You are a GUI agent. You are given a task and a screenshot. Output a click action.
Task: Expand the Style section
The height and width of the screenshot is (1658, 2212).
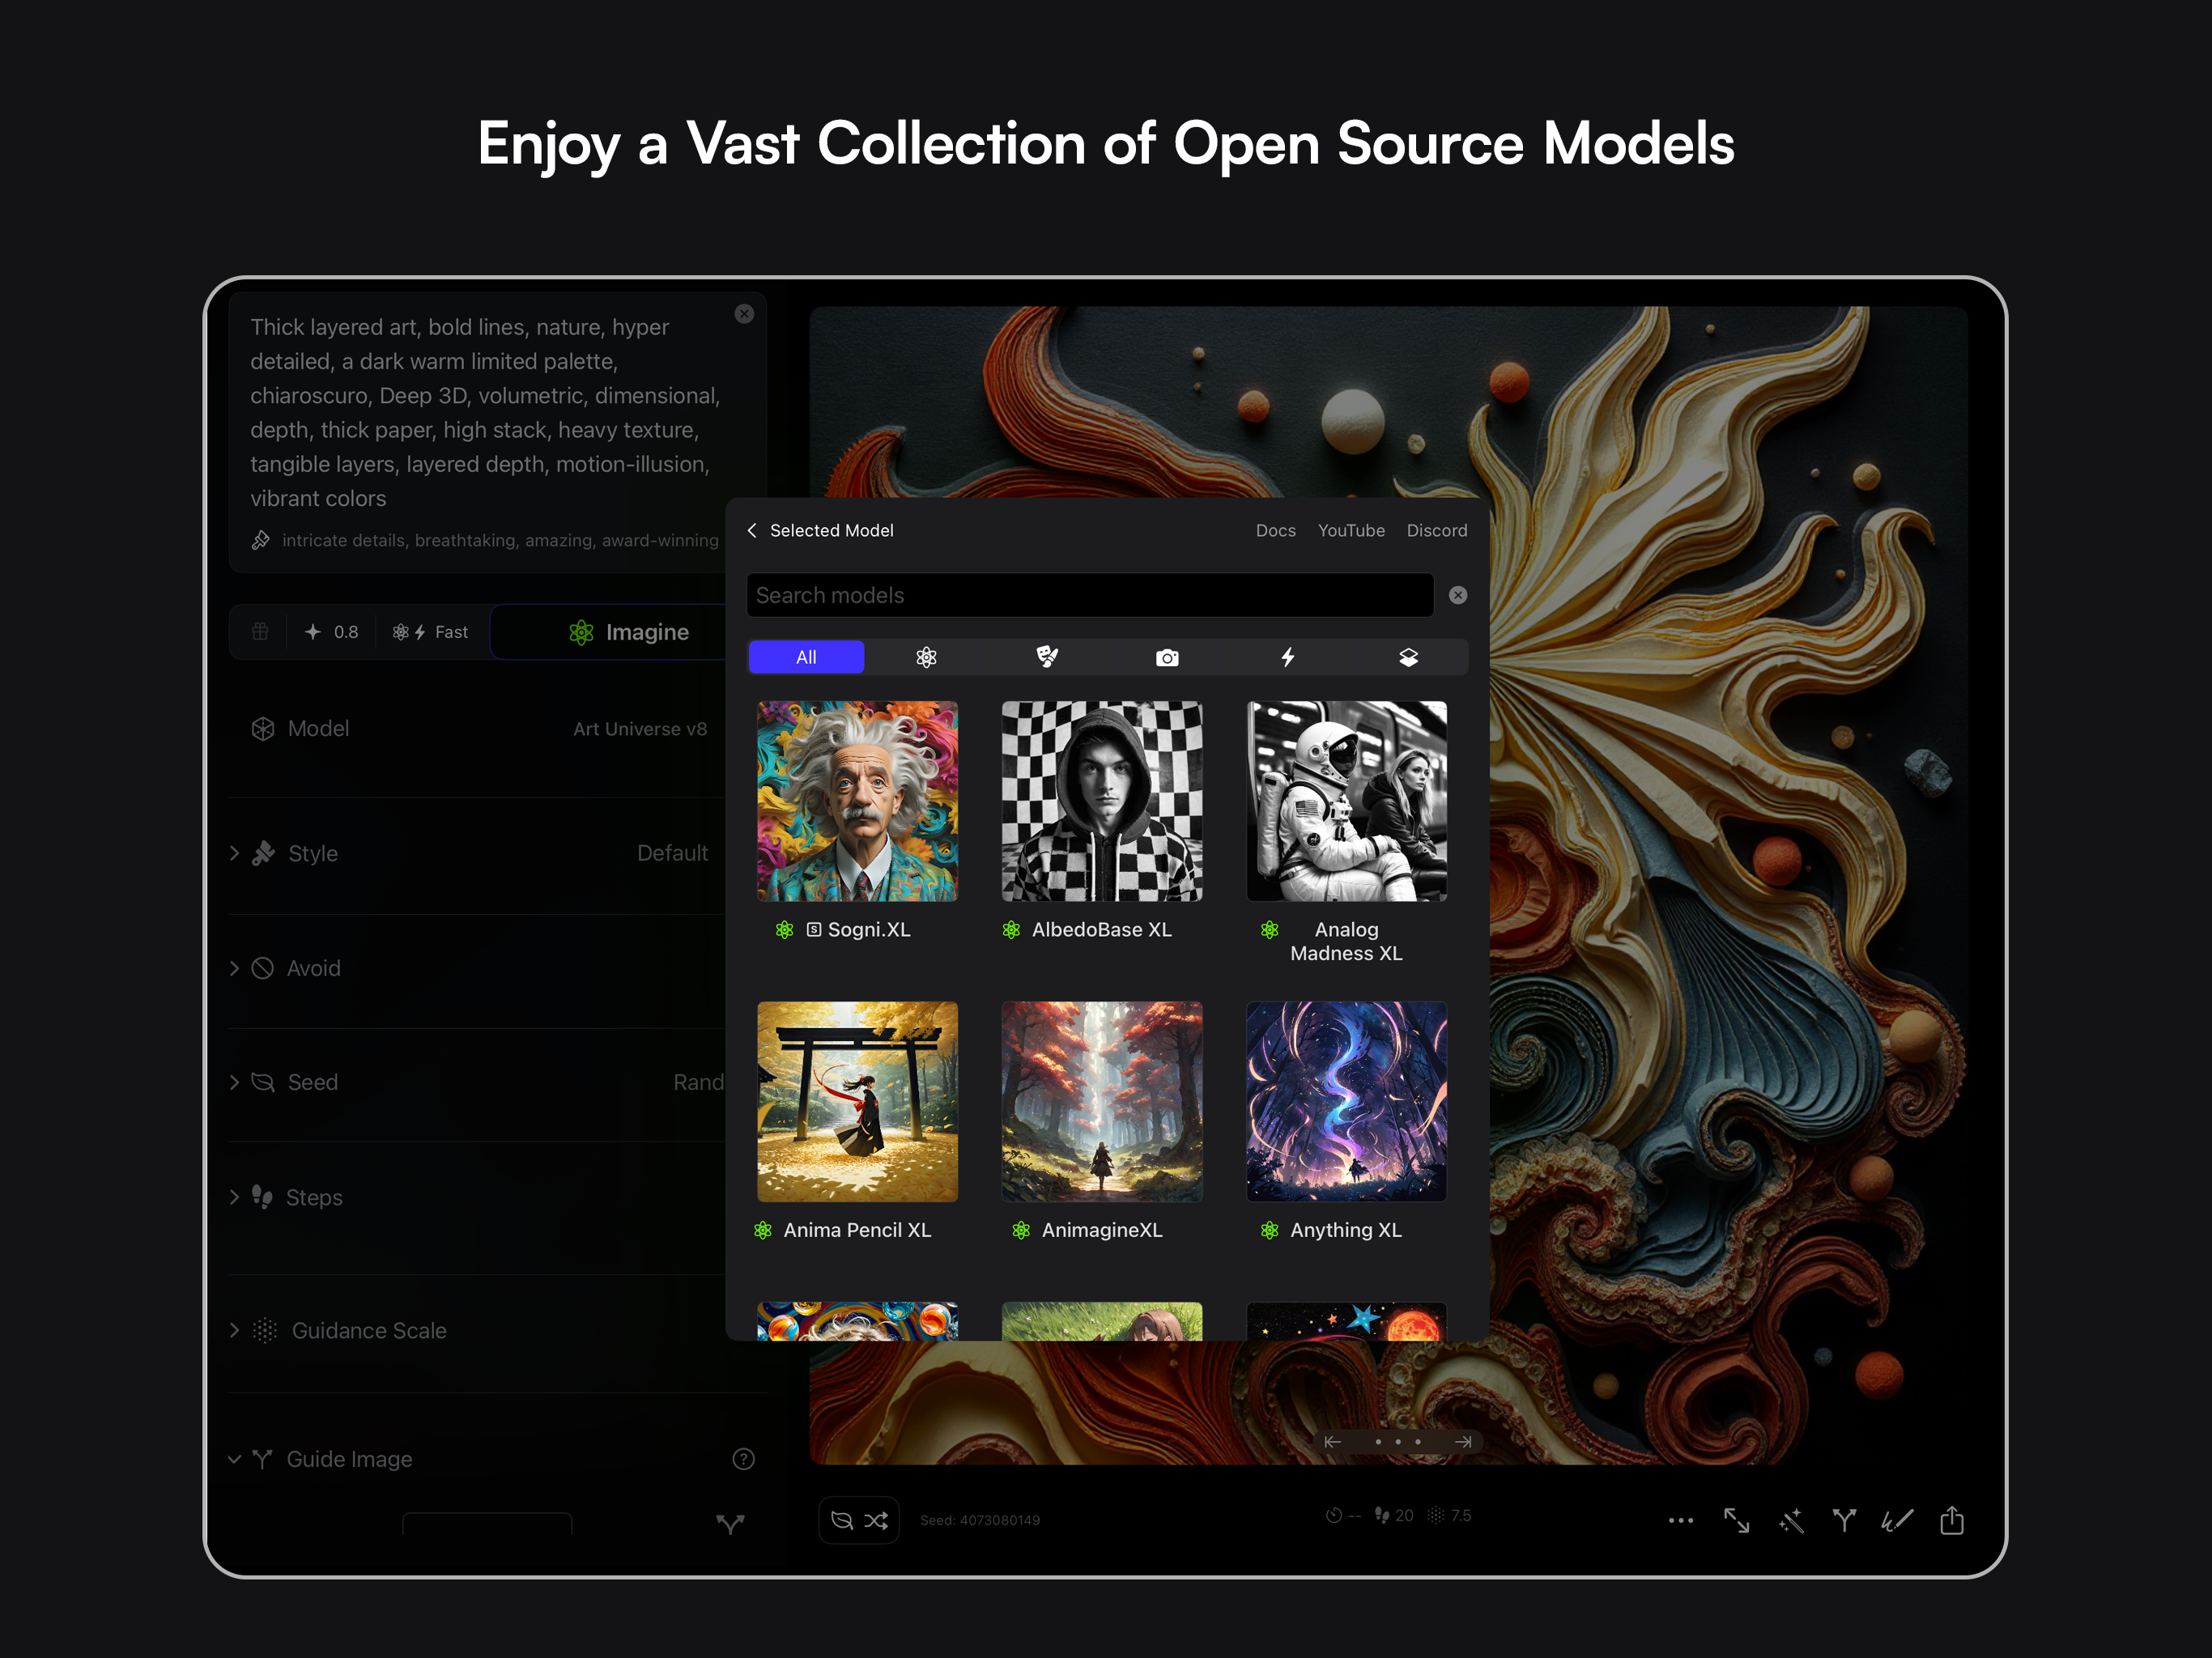[234, 853]
